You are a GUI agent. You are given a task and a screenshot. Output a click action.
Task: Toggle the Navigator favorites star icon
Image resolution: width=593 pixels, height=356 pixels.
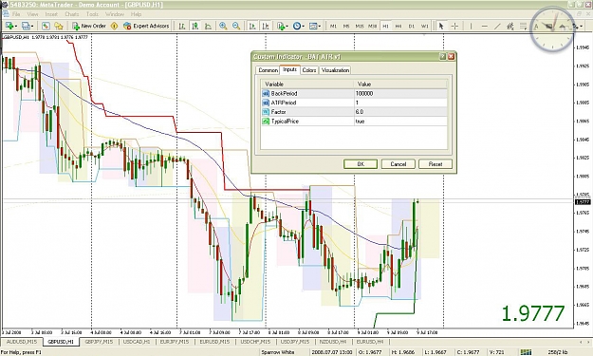pyautogui.click(x=59, y=26)
